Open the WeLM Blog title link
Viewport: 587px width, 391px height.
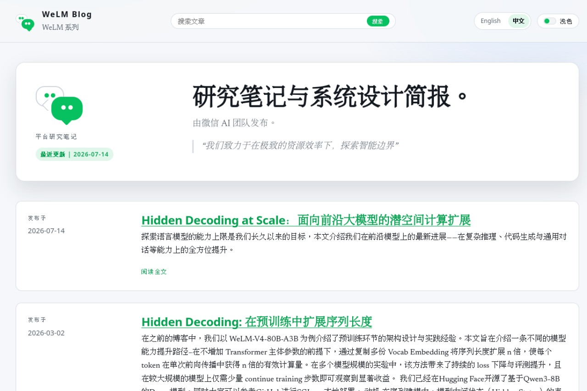[67, 14]
